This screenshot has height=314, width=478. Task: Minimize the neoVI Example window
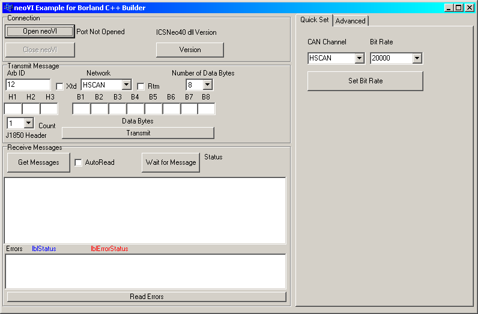(x=448, y=8)
